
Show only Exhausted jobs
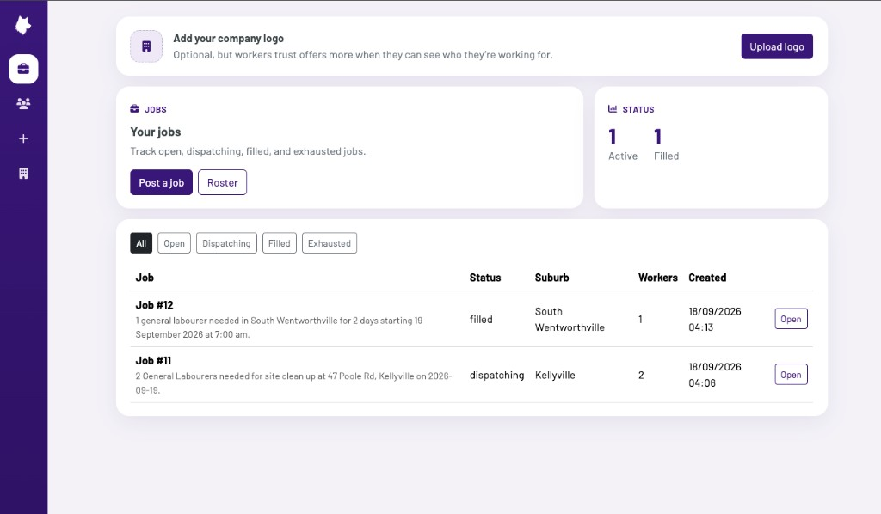pos(330,243)
